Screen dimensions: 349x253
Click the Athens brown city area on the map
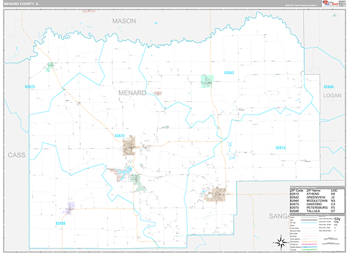pyautogui.click(x=216, y=195)
